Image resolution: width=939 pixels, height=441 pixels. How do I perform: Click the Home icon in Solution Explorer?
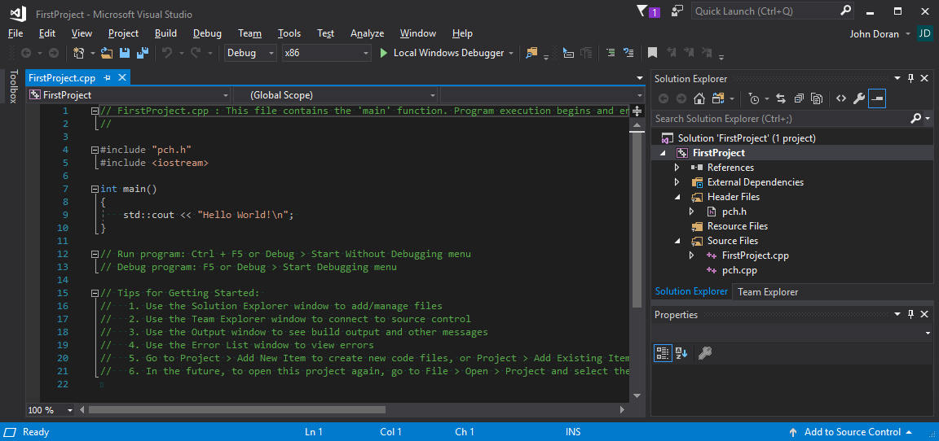point(699,98)
